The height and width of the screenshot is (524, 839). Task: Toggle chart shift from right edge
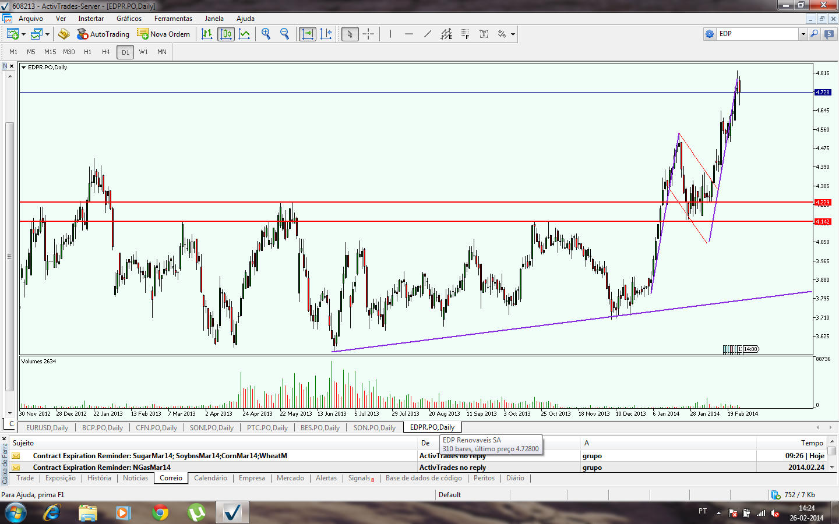pyautogui.click(x=326, y=34)
